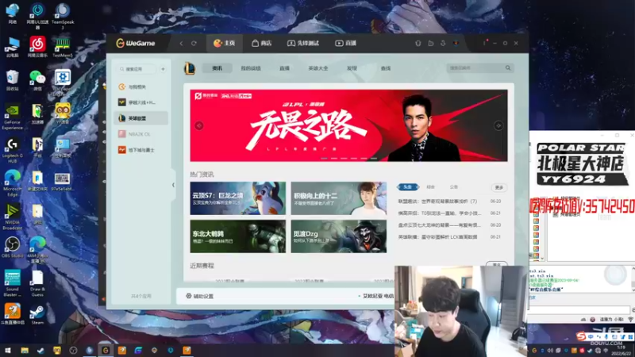The image size is (635, 357).
Task: Open the Sound Blaster desktop icon
Action: 12,283
